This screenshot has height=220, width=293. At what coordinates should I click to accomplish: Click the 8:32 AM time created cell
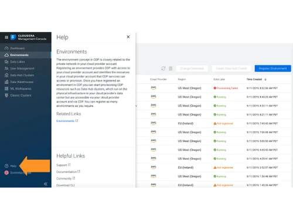point(262,106)
